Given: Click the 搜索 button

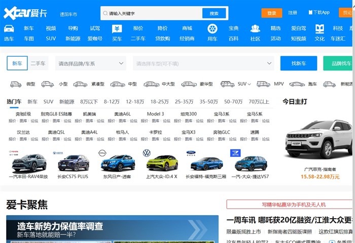Looking at the screenshot, I should coord(214,13).
